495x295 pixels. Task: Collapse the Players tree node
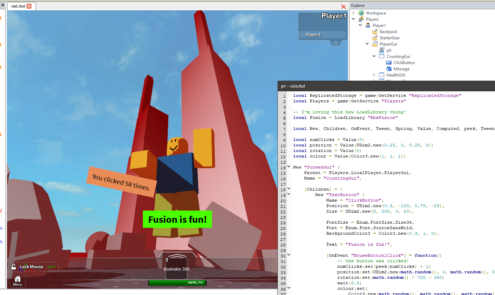pyautogui.click(x=353, y=19)
